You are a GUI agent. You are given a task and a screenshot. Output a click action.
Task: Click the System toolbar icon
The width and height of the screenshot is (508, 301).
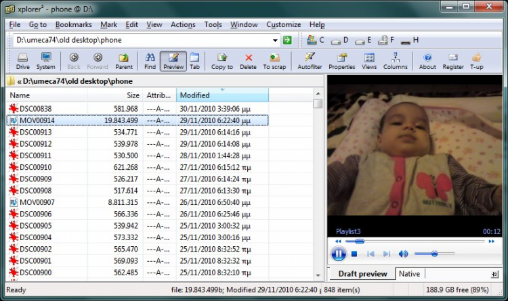tap(45, 61)
